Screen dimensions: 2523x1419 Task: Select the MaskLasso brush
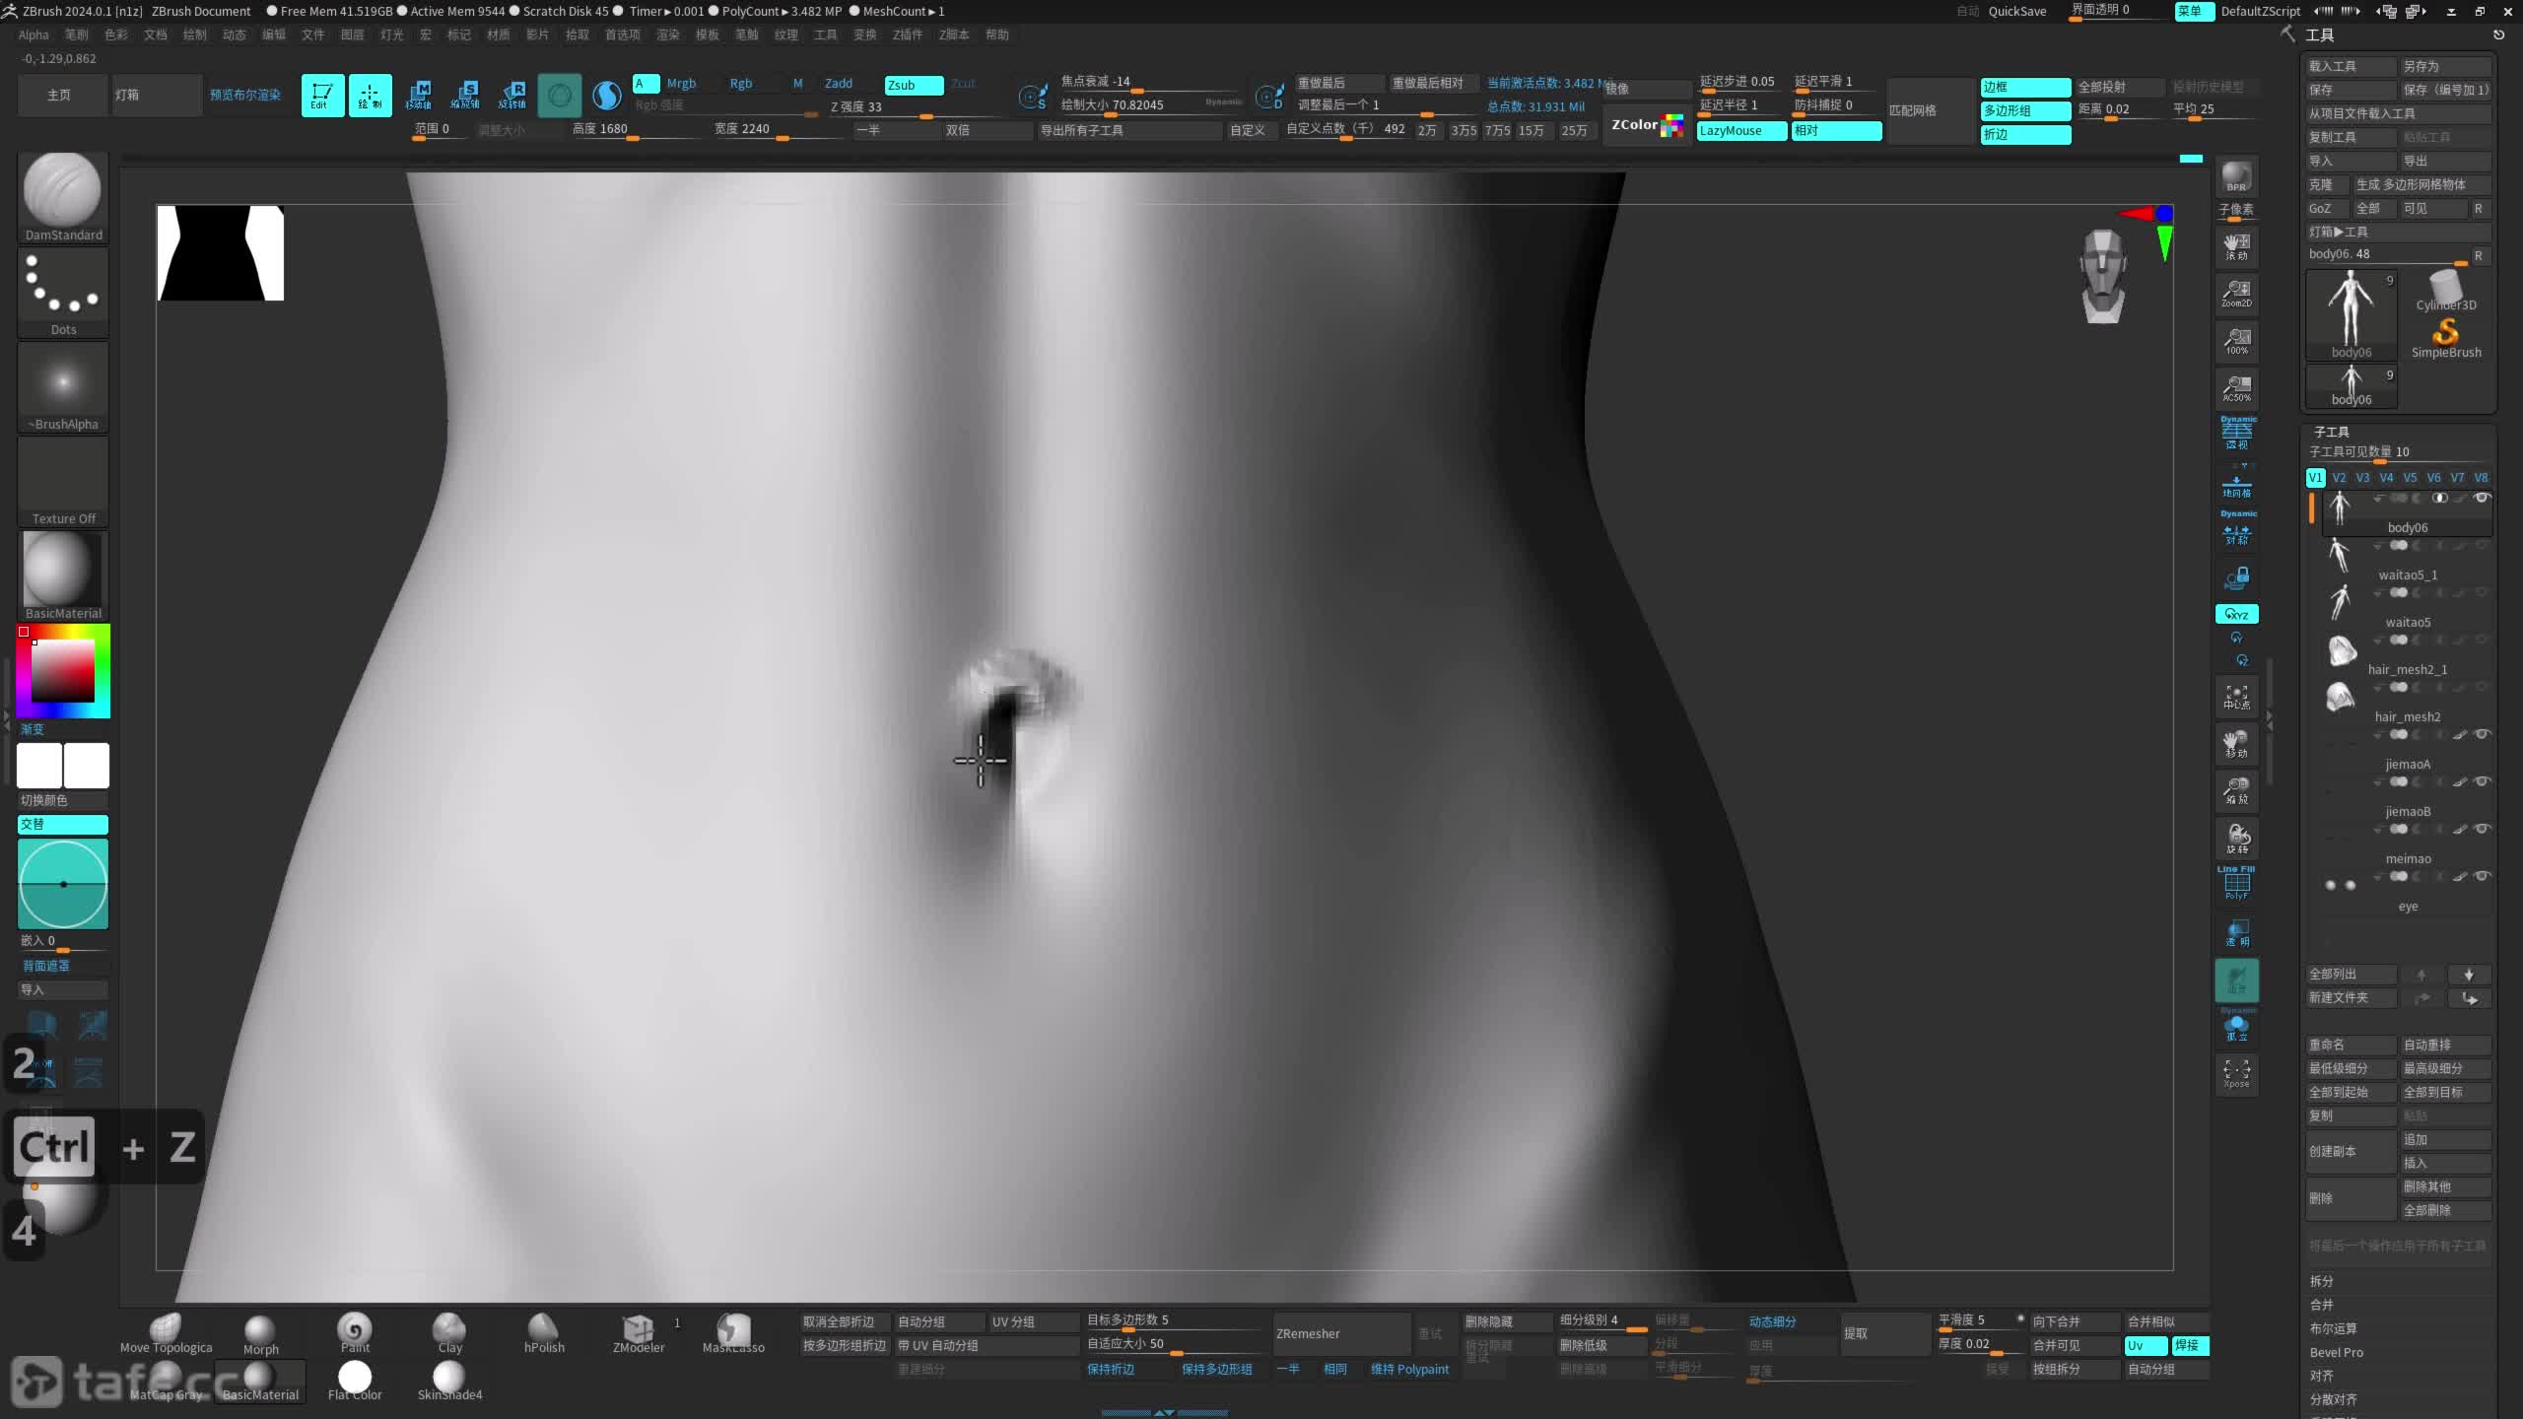point(733,1334)
